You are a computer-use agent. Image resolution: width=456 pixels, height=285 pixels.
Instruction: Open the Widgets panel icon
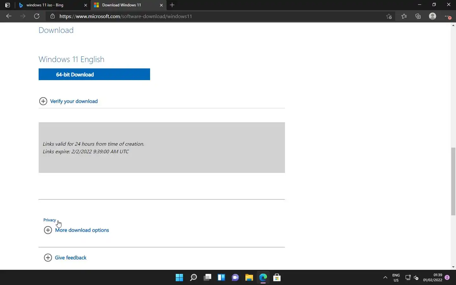pyautogui.click(x=221, y=278)
